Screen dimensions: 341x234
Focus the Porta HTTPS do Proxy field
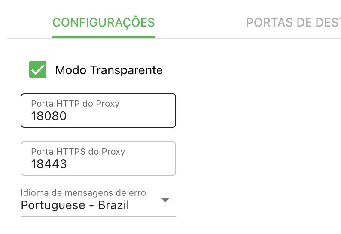coord(98,159)
